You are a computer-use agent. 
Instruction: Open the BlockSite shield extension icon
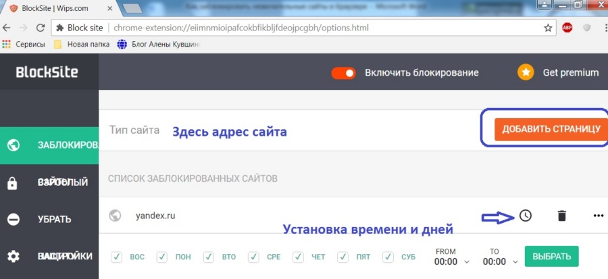tap(587, 28)
